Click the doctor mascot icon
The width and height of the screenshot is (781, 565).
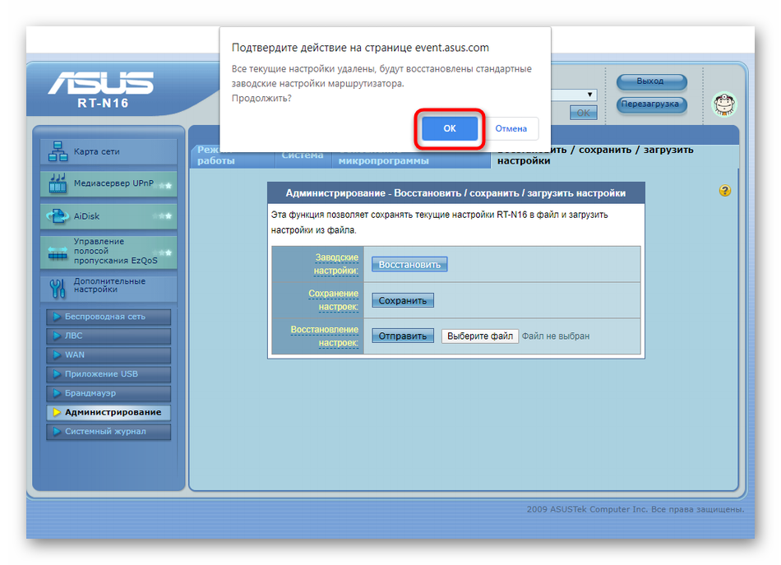pyautogui.click(x=724, y=104)
